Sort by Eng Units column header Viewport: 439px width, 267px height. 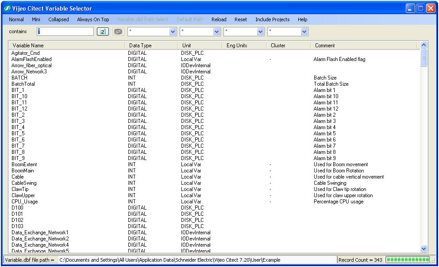(244, 45)
